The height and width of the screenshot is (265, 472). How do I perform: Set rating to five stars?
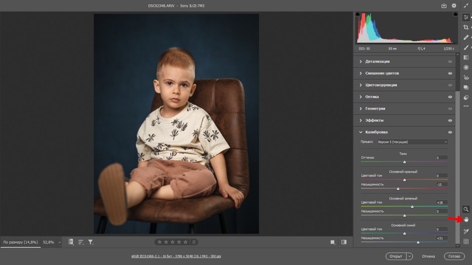pyautogui.click(x=186, y=242)
